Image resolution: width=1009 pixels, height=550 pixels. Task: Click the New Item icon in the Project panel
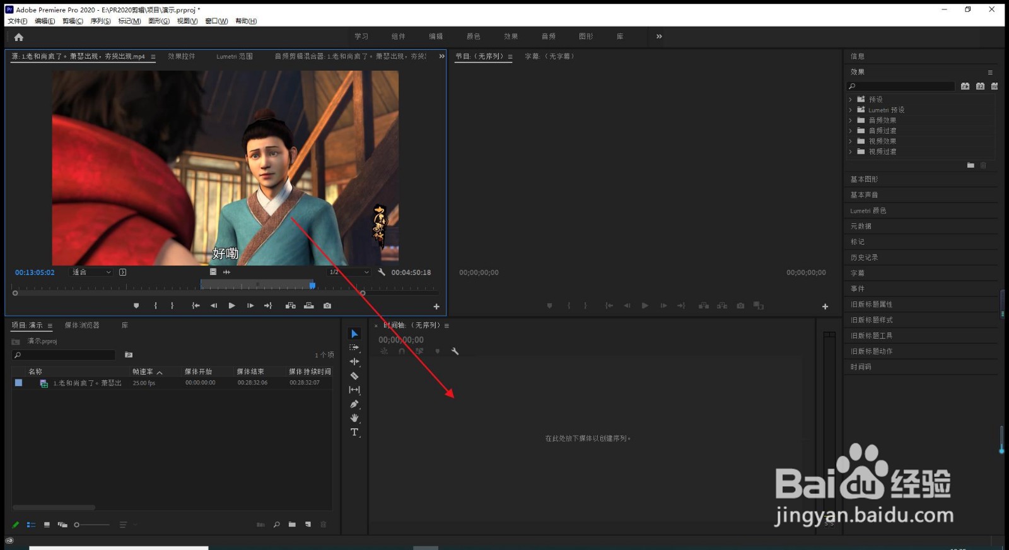point(308,525)
